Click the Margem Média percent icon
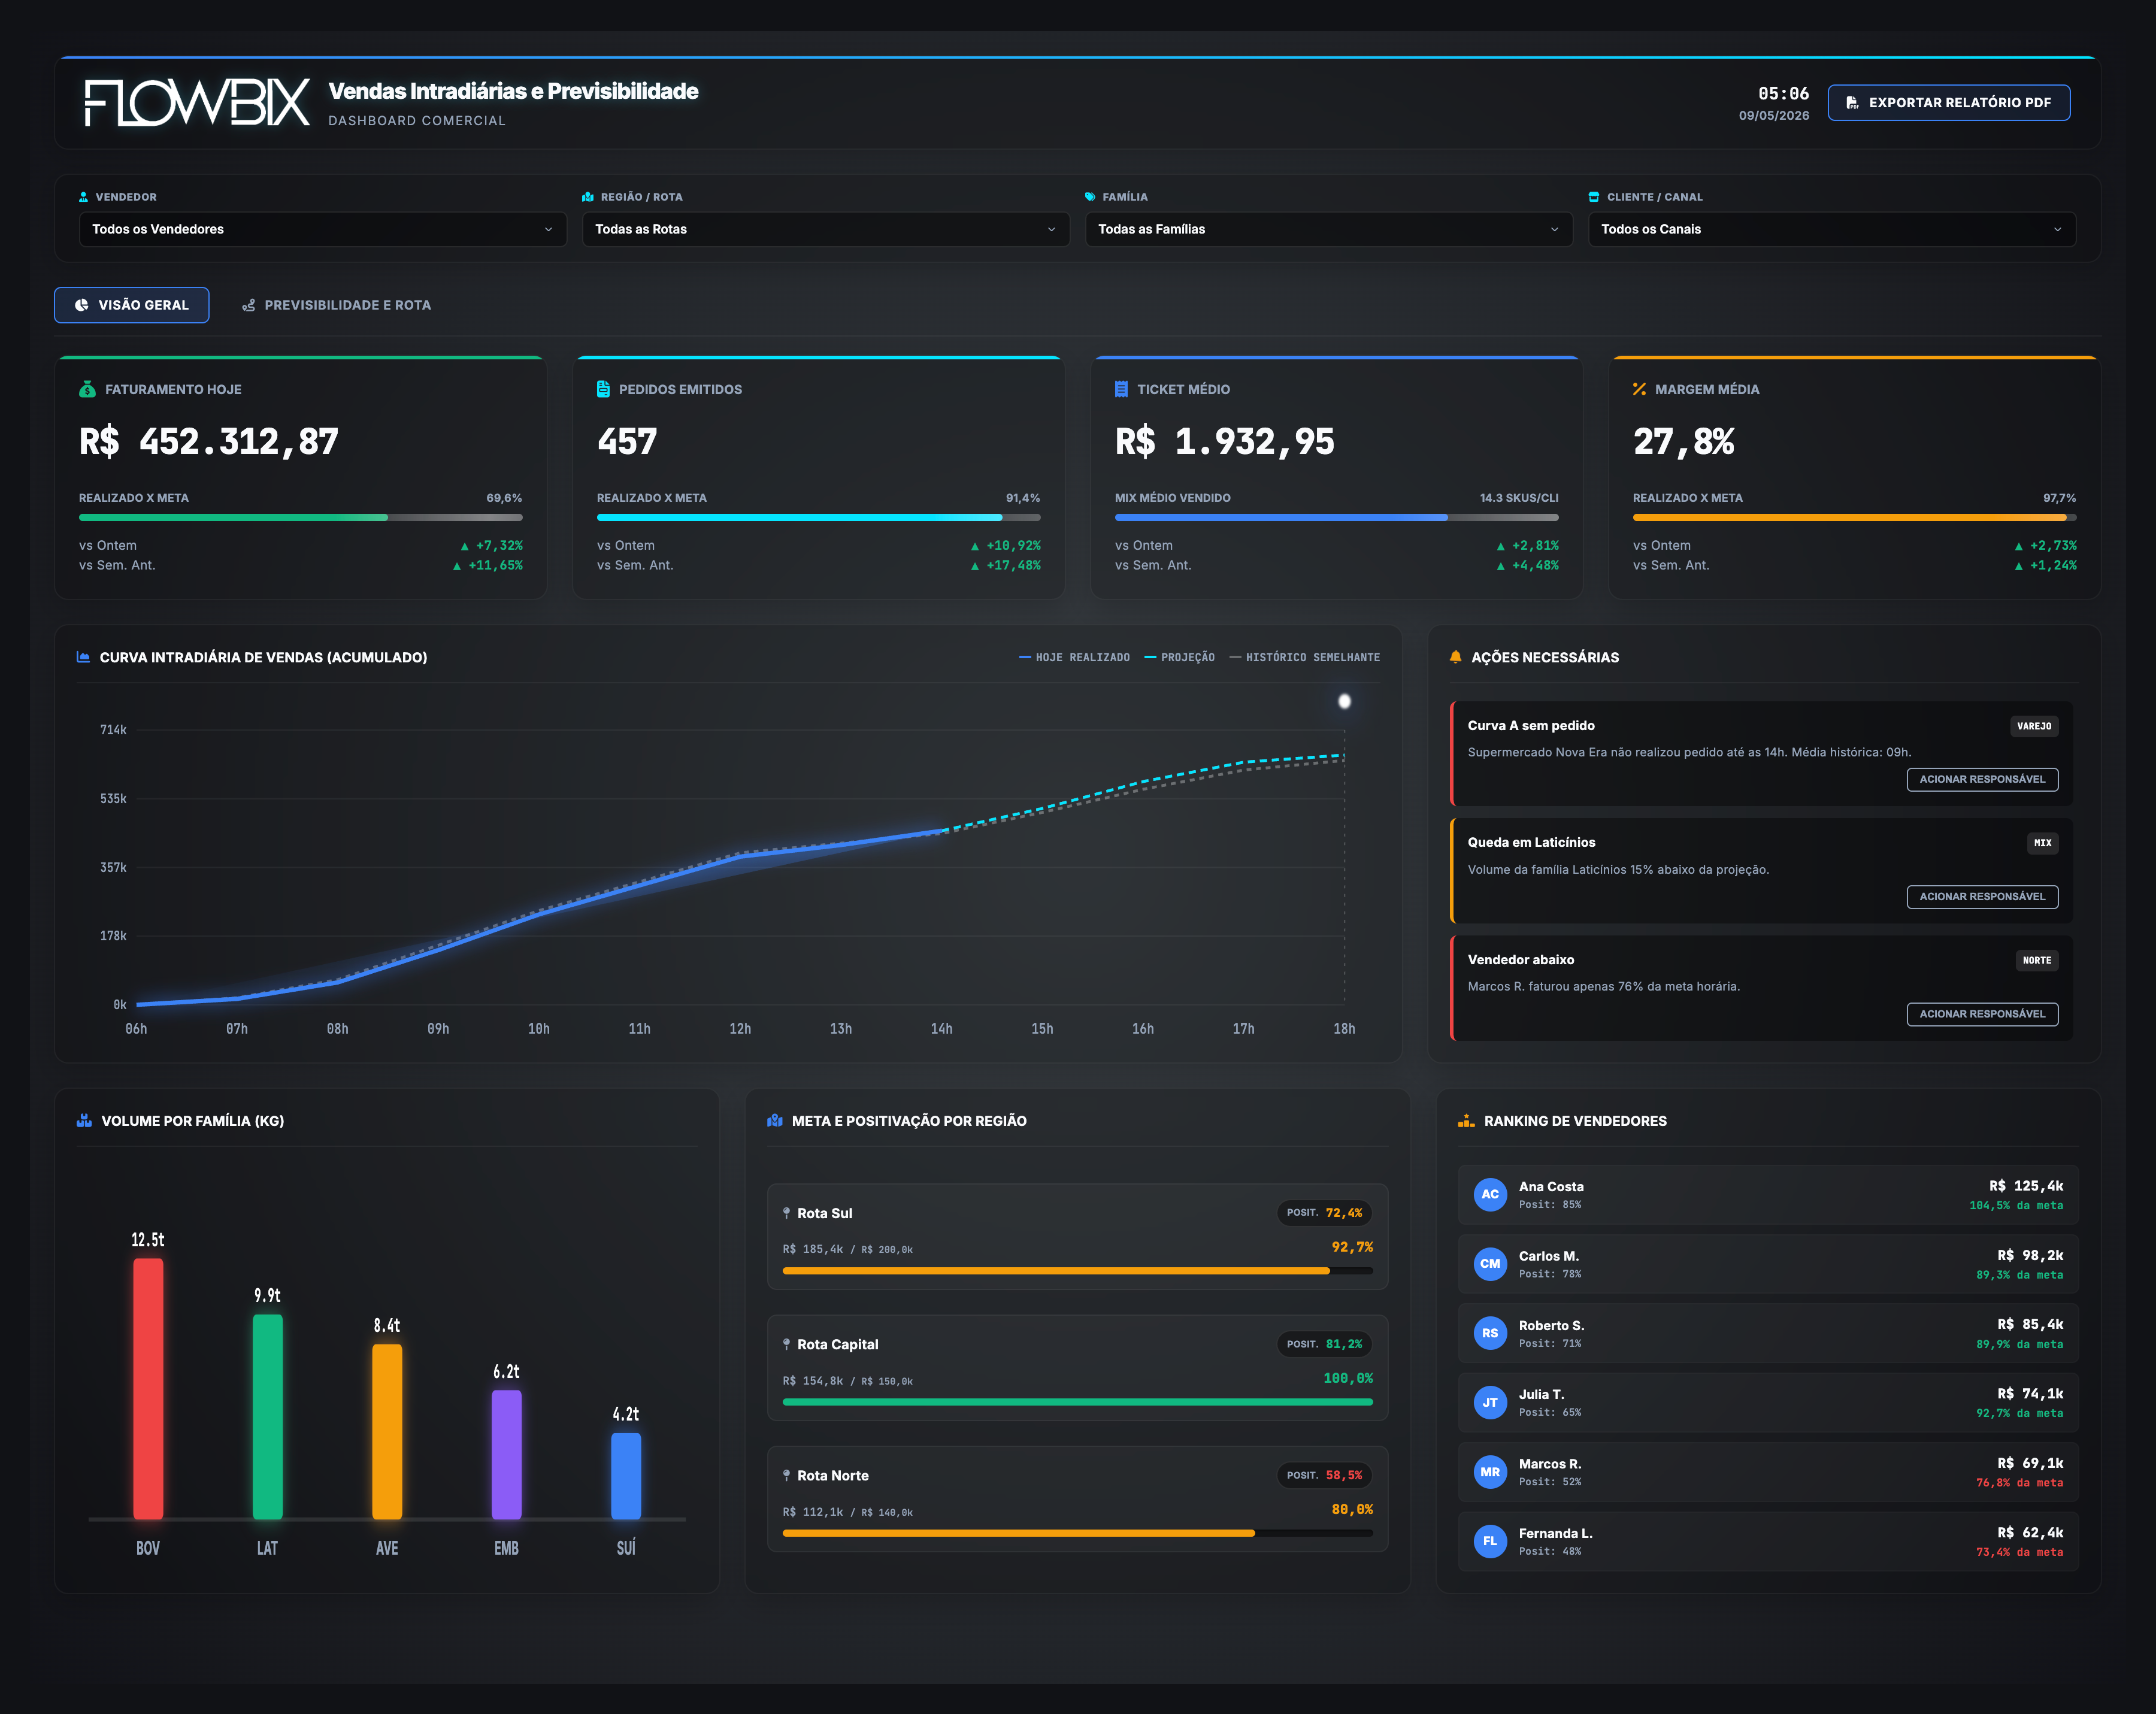This screenshot has width=2156, height=1714. click(x=1639, y=389)
